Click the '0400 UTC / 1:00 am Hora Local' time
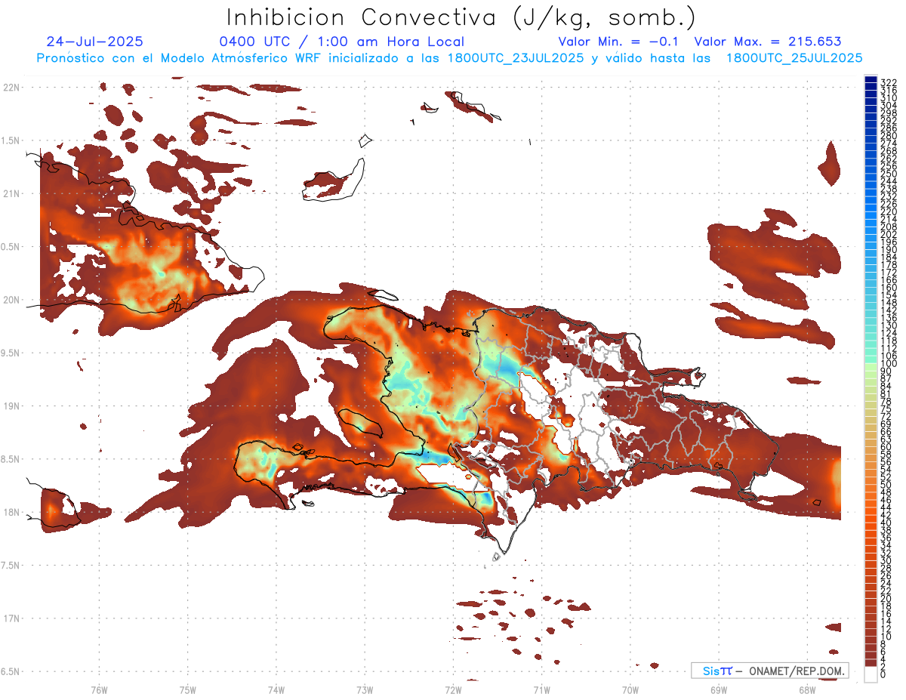906x700 pixels. pyautogui.click(x=341, y=42)
